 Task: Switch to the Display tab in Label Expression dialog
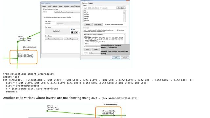point(91,3)
